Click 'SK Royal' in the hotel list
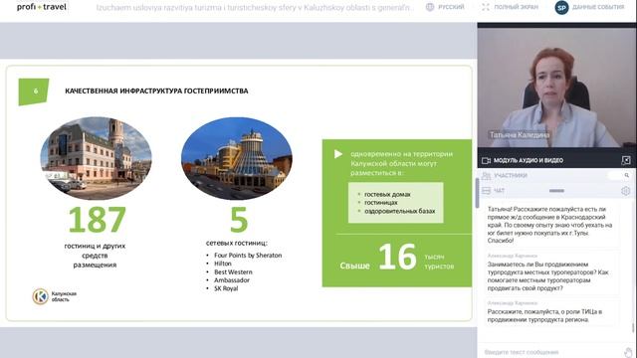Viewport: 637px width, 358px height. 226,288
